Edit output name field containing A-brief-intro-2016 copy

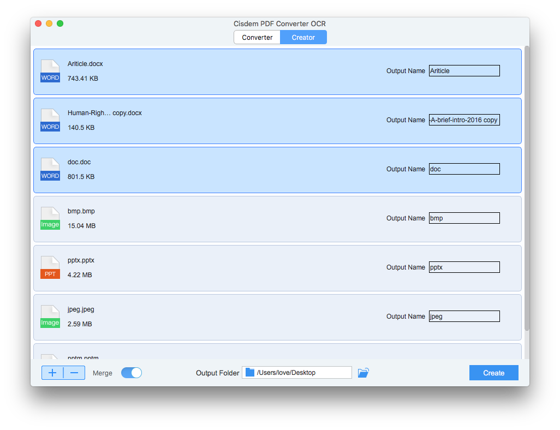tap(464, 120)
